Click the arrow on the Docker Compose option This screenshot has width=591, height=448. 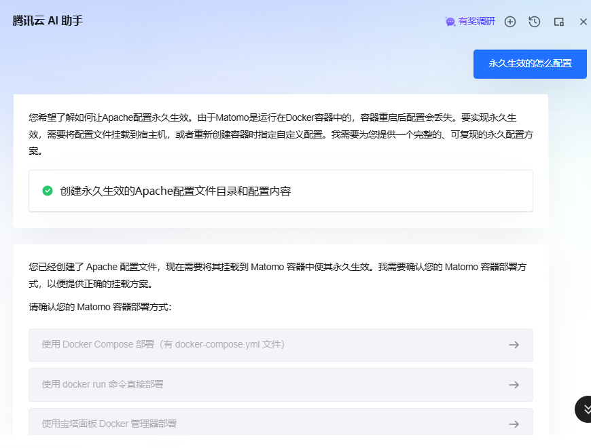(x=514, y=345)
